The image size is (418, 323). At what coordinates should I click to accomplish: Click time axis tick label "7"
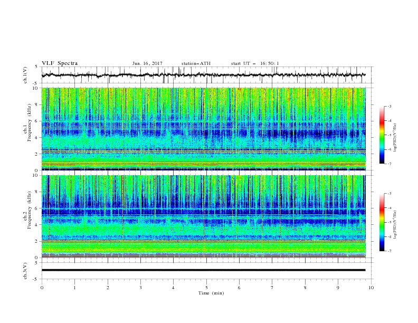[x=272, y=288]
